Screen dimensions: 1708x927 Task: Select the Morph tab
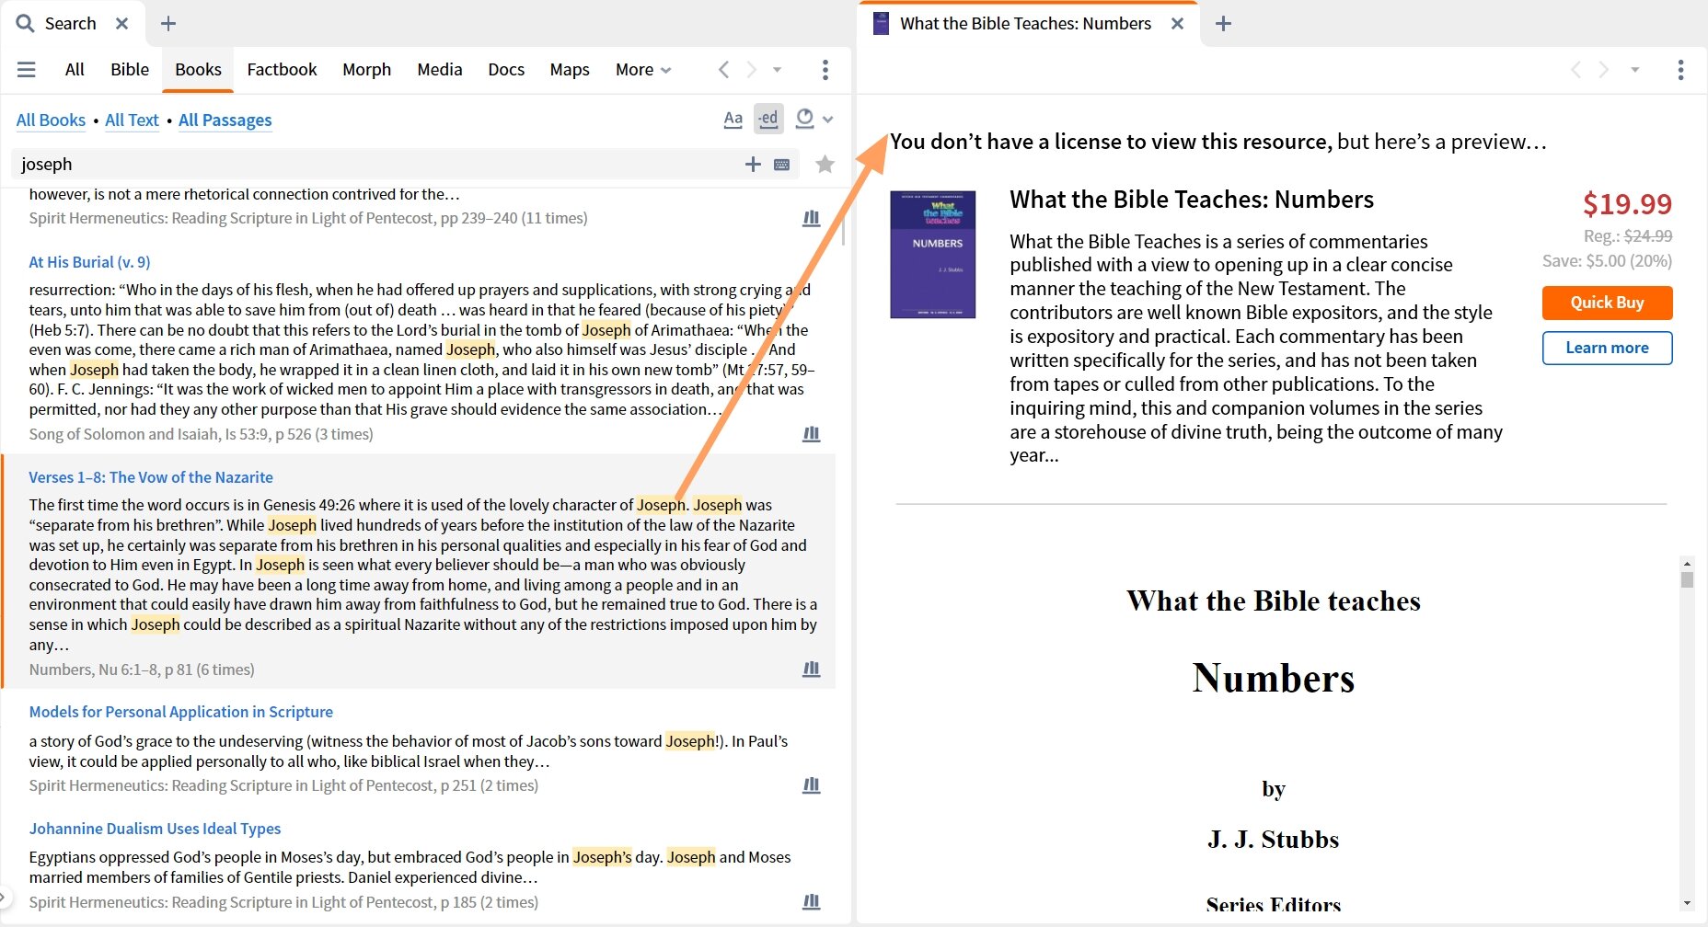[366, 70]
